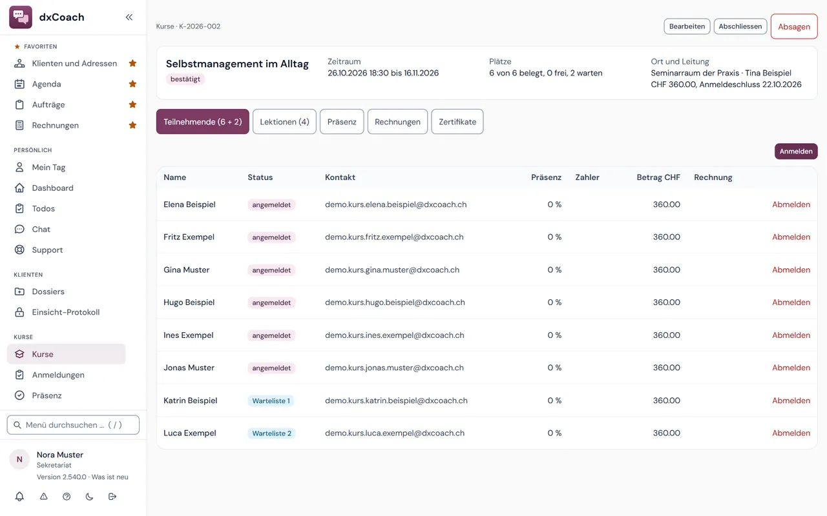Unfavorite star next to Klienten und Adressen
Image resolution: width=827 pixels, height=516 pixels.
[x=132, y=63]
